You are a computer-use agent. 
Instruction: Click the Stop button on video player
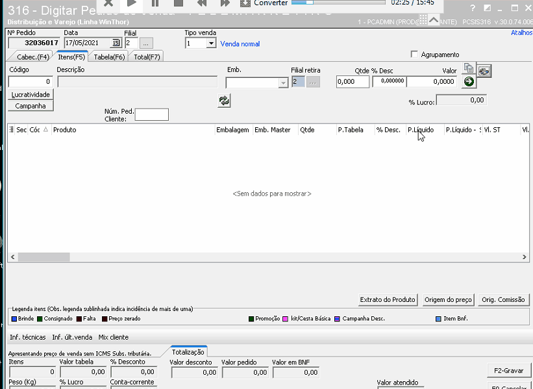[x=179, y=3]
